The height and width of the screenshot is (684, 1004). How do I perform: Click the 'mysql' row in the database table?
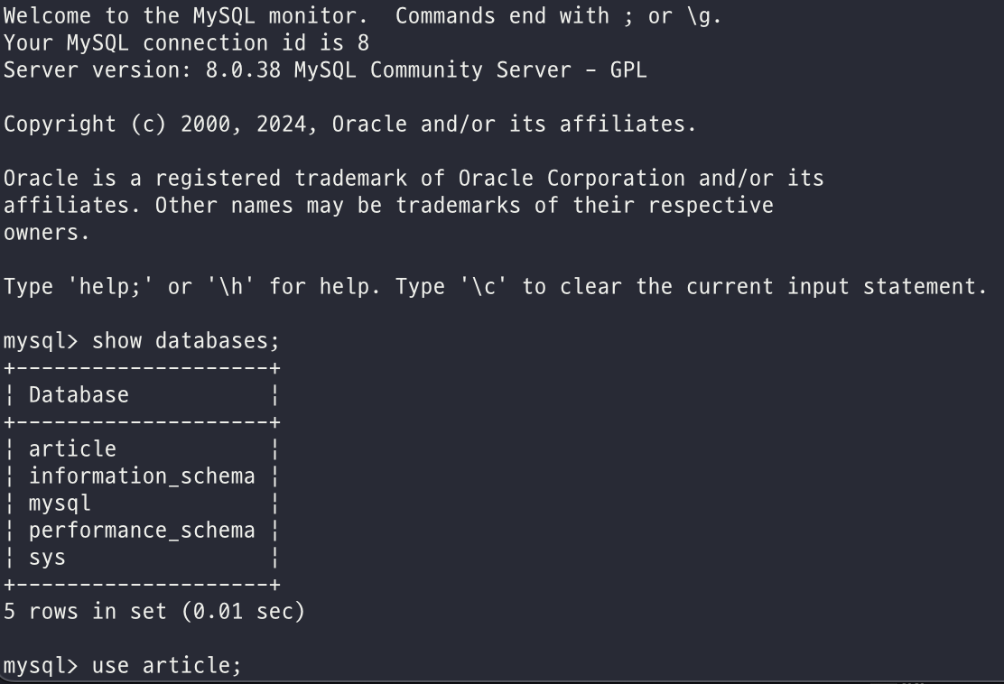coord(60,503)
